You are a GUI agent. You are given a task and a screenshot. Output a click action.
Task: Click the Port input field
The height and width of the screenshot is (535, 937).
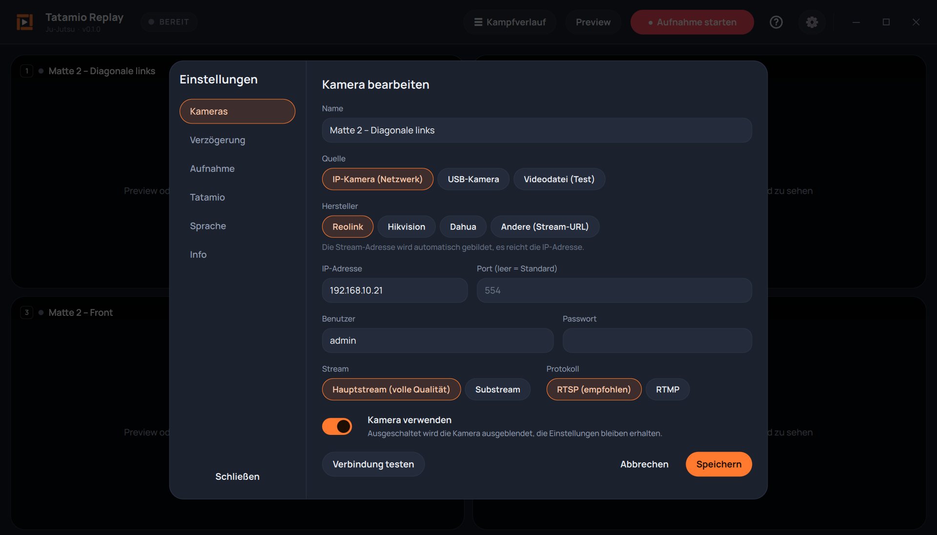[x=614, y=290]
